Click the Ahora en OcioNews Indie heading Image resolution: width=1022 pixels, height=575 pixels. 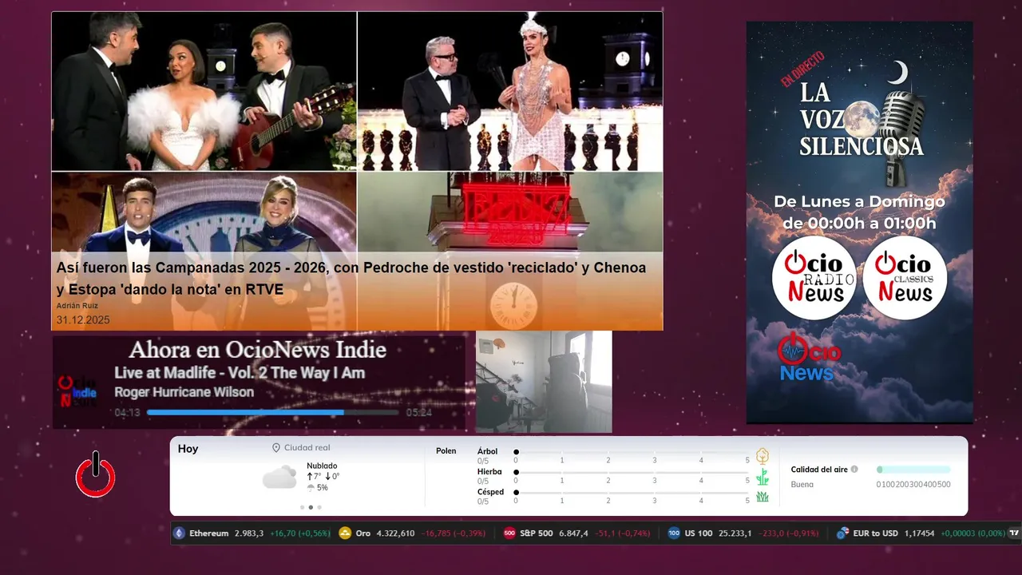(257, 350)
